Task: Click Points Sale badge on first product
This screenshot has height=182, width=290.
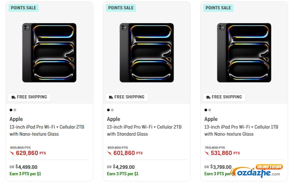Action: coord(24,8)
